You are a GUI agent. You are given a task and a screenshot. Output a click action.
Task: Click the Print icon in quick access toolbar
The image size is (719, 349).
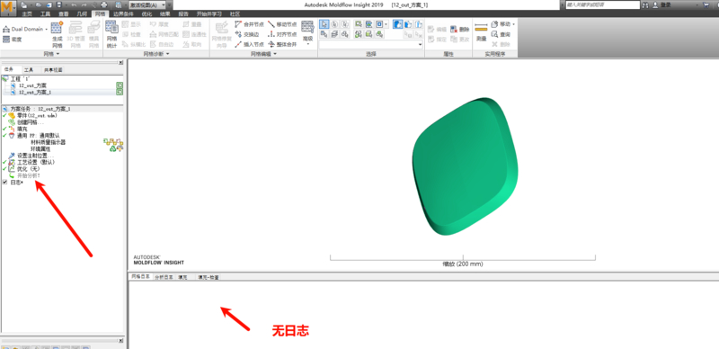point(103,5)
